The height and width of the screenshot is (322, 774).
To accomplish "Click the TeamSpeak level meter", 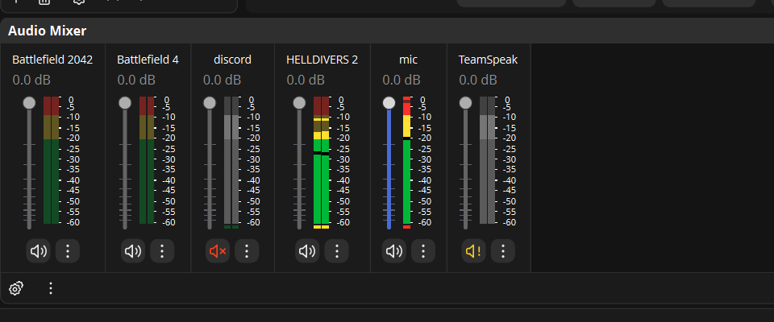I will click(x=488, y=160).
